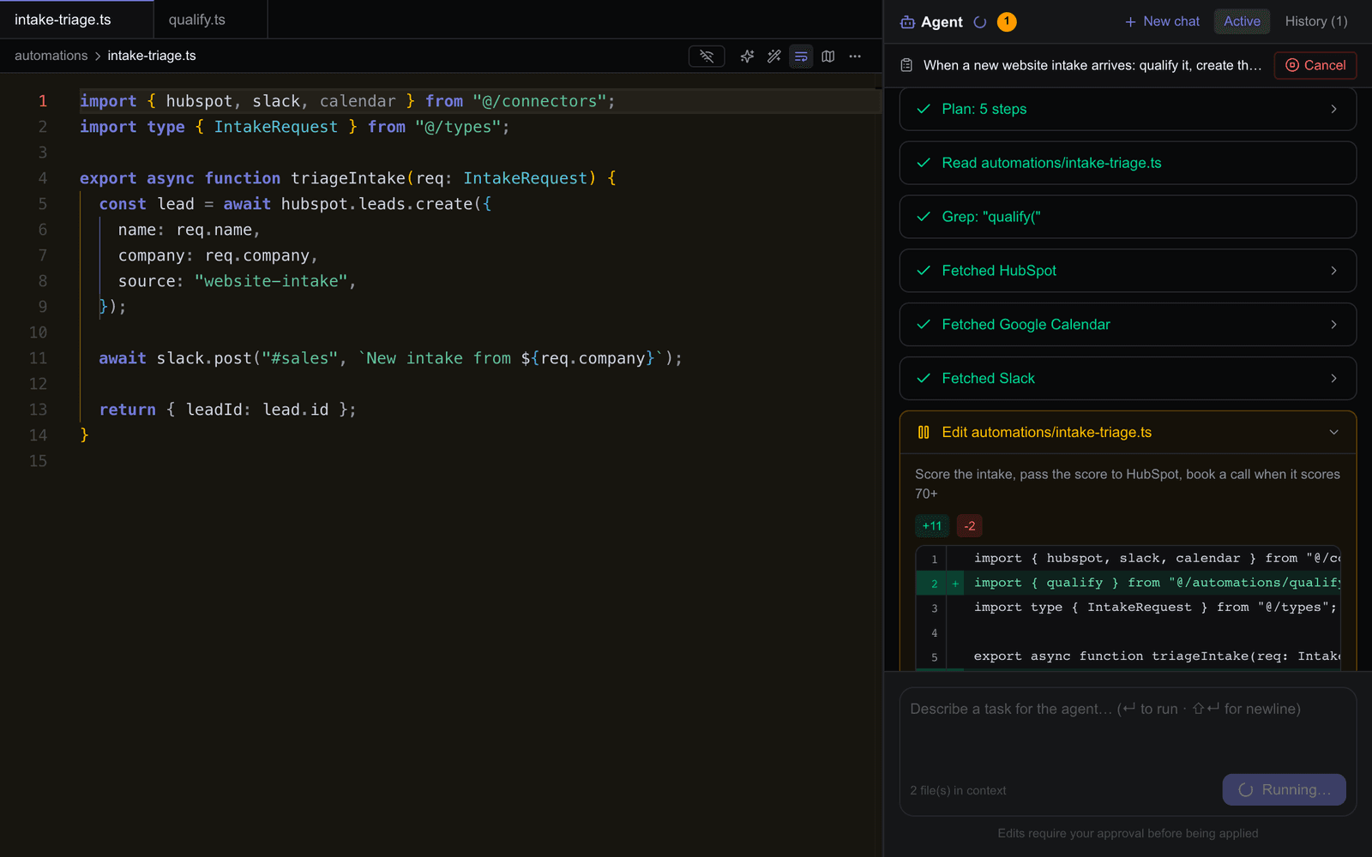Click line number 11 in editor gutter
The height and width of the screenshot is (857, 1372).
click(x=39, y=358)
